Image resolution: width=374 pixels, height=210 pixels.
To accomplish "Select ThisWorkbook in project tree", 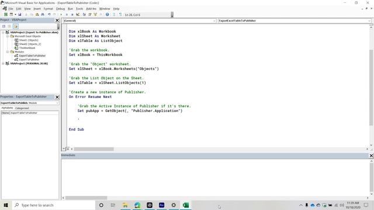I will [x=27, y=48].
